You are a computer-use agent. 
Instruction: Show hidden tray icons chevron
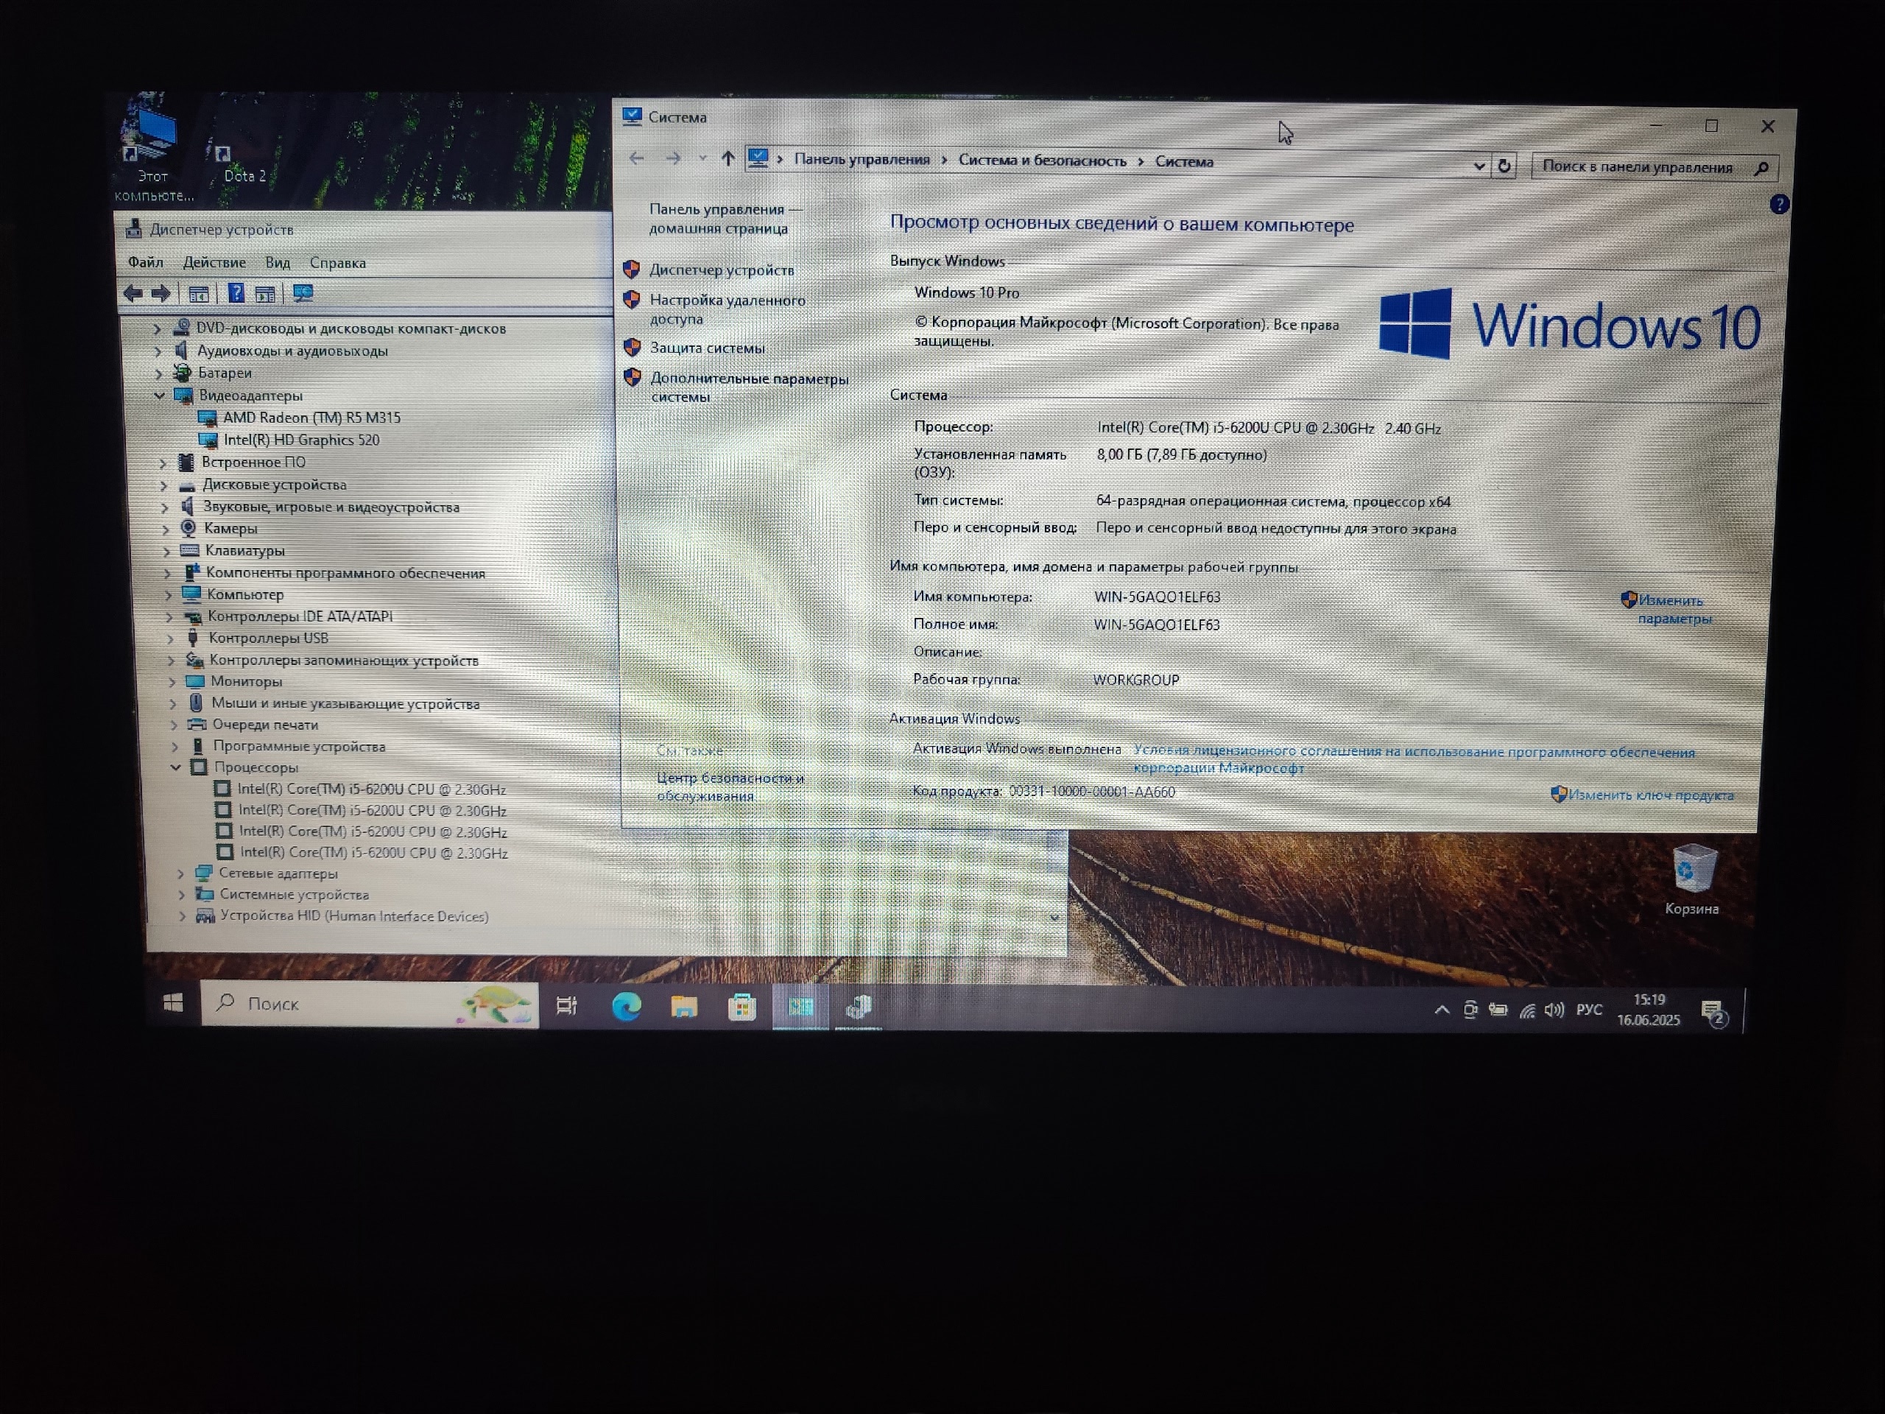[1442, 1010]
